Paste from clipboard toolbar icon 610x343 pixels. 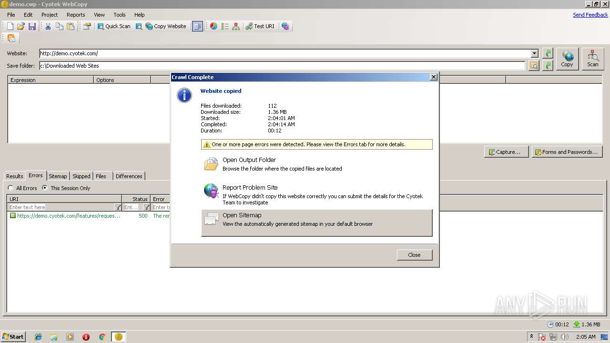pos(71,26)
